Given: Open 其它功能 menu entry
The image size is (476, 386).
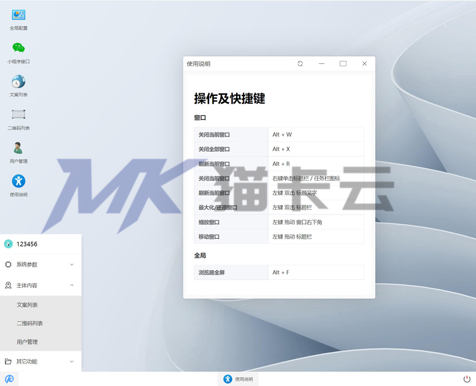Looking at the screenshot, I should 41,361.
